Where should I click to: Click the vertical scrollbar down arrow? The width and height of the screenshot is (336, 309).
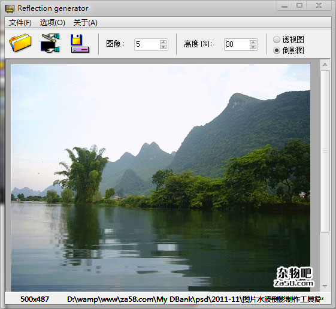(x=325, y=286)
